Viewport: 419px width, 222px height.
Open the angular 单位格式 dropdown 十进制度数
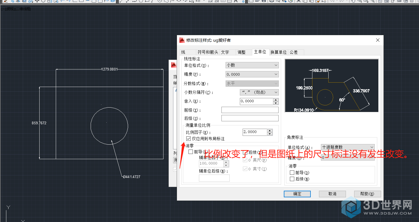tap(348, 147)
